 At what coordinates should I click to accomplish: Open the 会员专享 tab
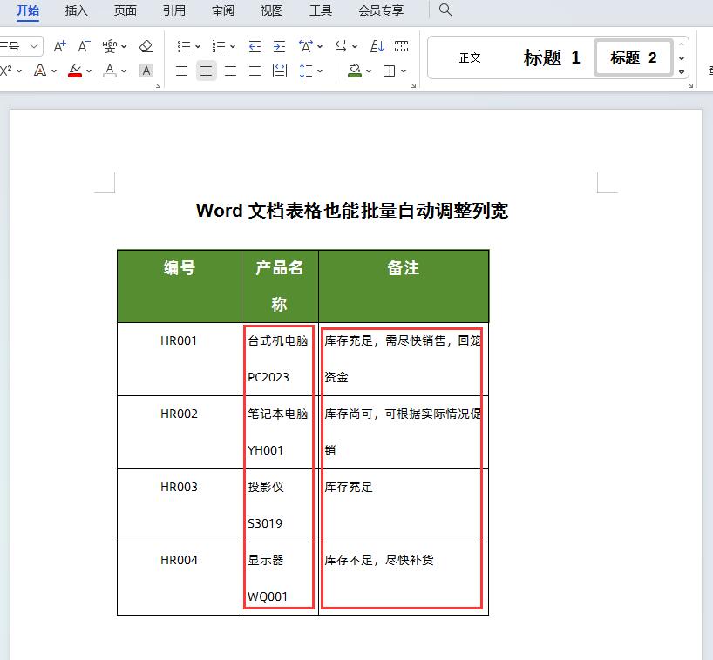(x=381, y=10)
